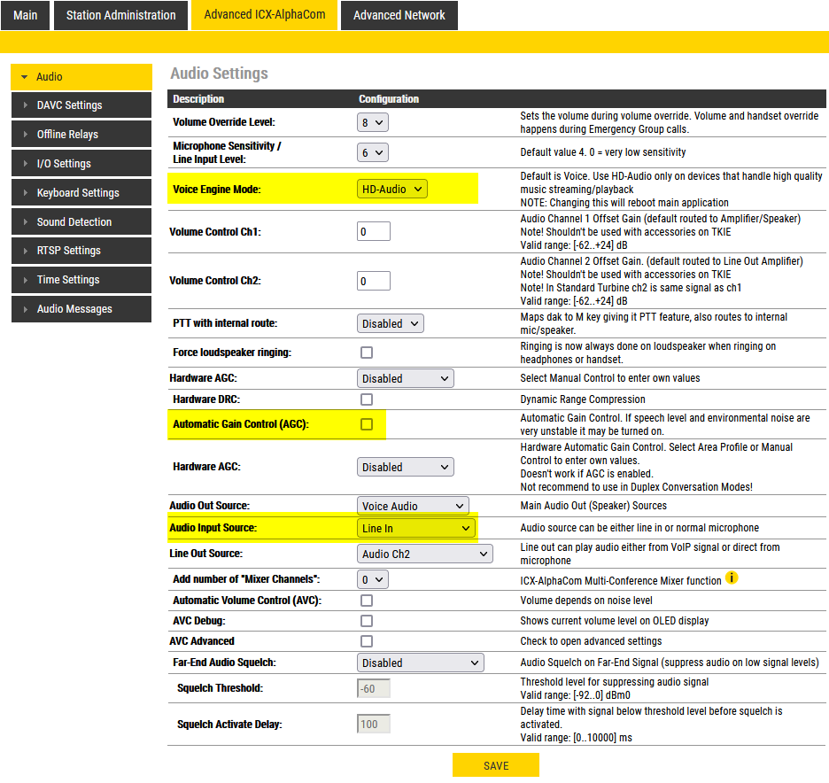Image resolution: width=829 pixels, height=783 pixels.
Task: Enable Force loudspeaker ringing checkbox
Action: (x=367, y=353)
